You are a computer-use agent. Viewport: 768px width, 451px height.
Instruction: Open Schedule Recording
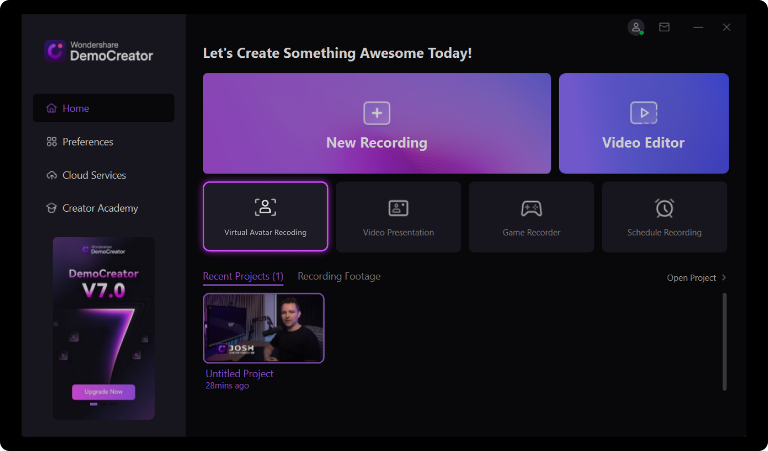click(x=664, y=216)
